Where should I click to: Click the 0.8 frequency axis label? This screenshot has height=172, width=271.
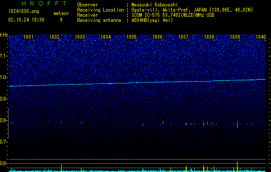tap(3, 120)
